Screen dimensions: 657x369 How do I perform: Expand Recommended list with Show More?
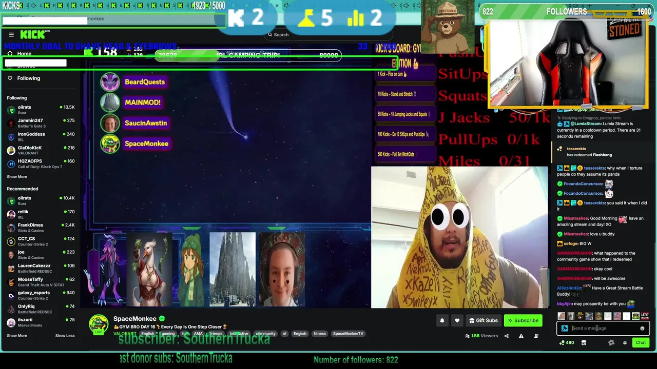pyautogui.click(x=17, y=336)
